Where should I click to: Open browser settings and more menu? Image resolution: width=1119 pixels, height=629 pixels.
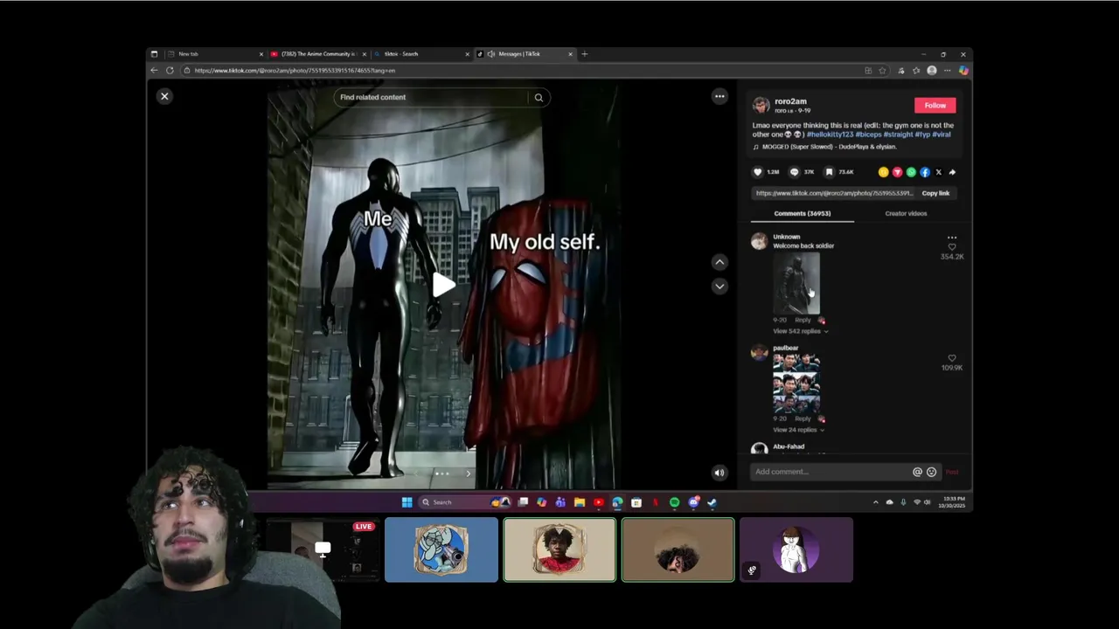point(947,71)
